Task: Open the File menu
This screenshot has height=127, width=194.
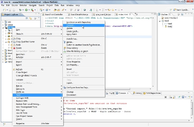Action: tap(3, 5)
